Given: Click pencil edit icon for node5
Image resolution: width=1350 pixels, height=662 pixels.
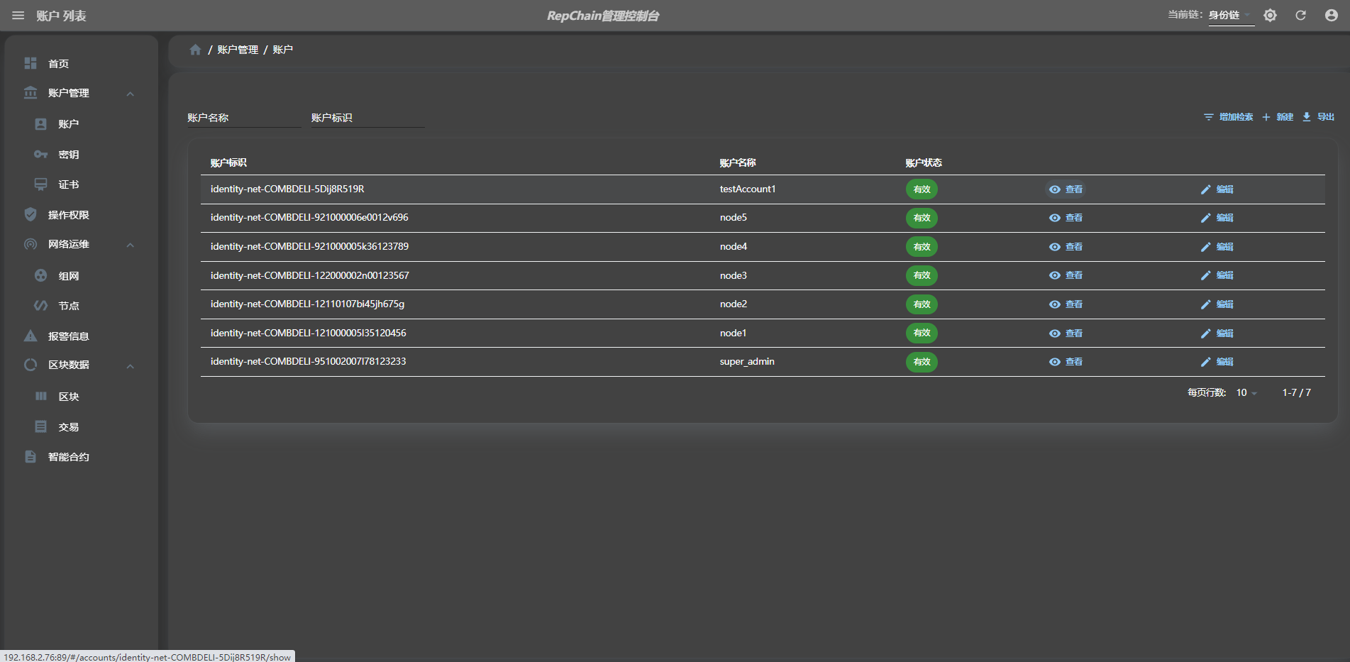Looking at the screenshot, I should click(1205, 218).
